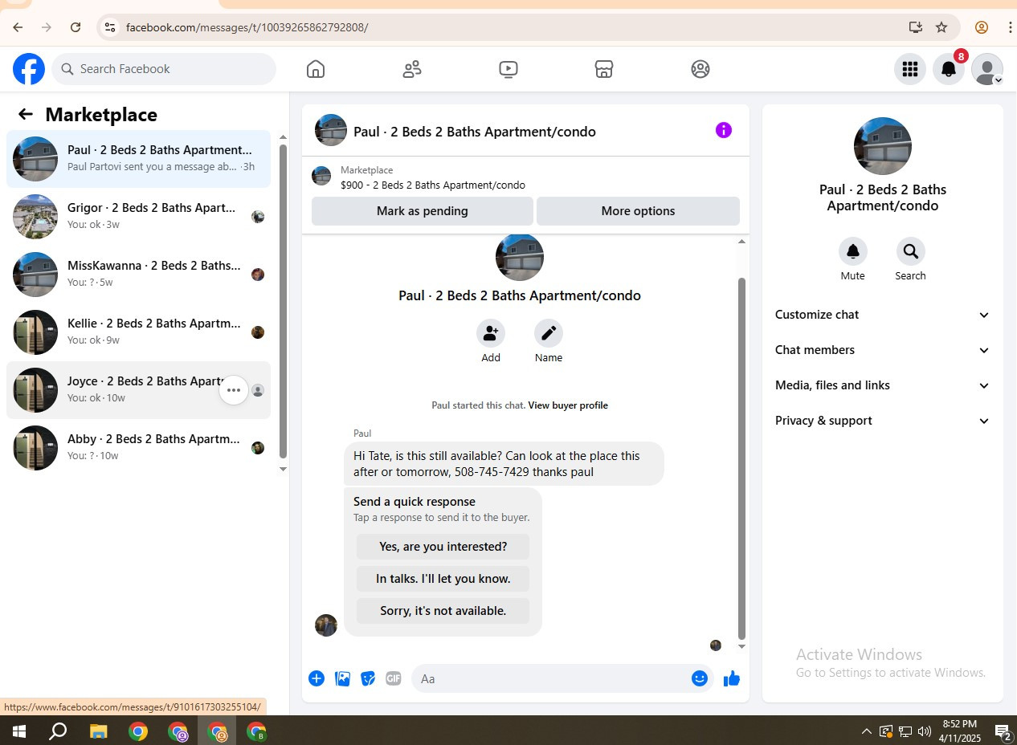The height and width of the screenshot is (745, 1017).
Task: Open the Facebook menu grid icon
Action: point(910,69)
